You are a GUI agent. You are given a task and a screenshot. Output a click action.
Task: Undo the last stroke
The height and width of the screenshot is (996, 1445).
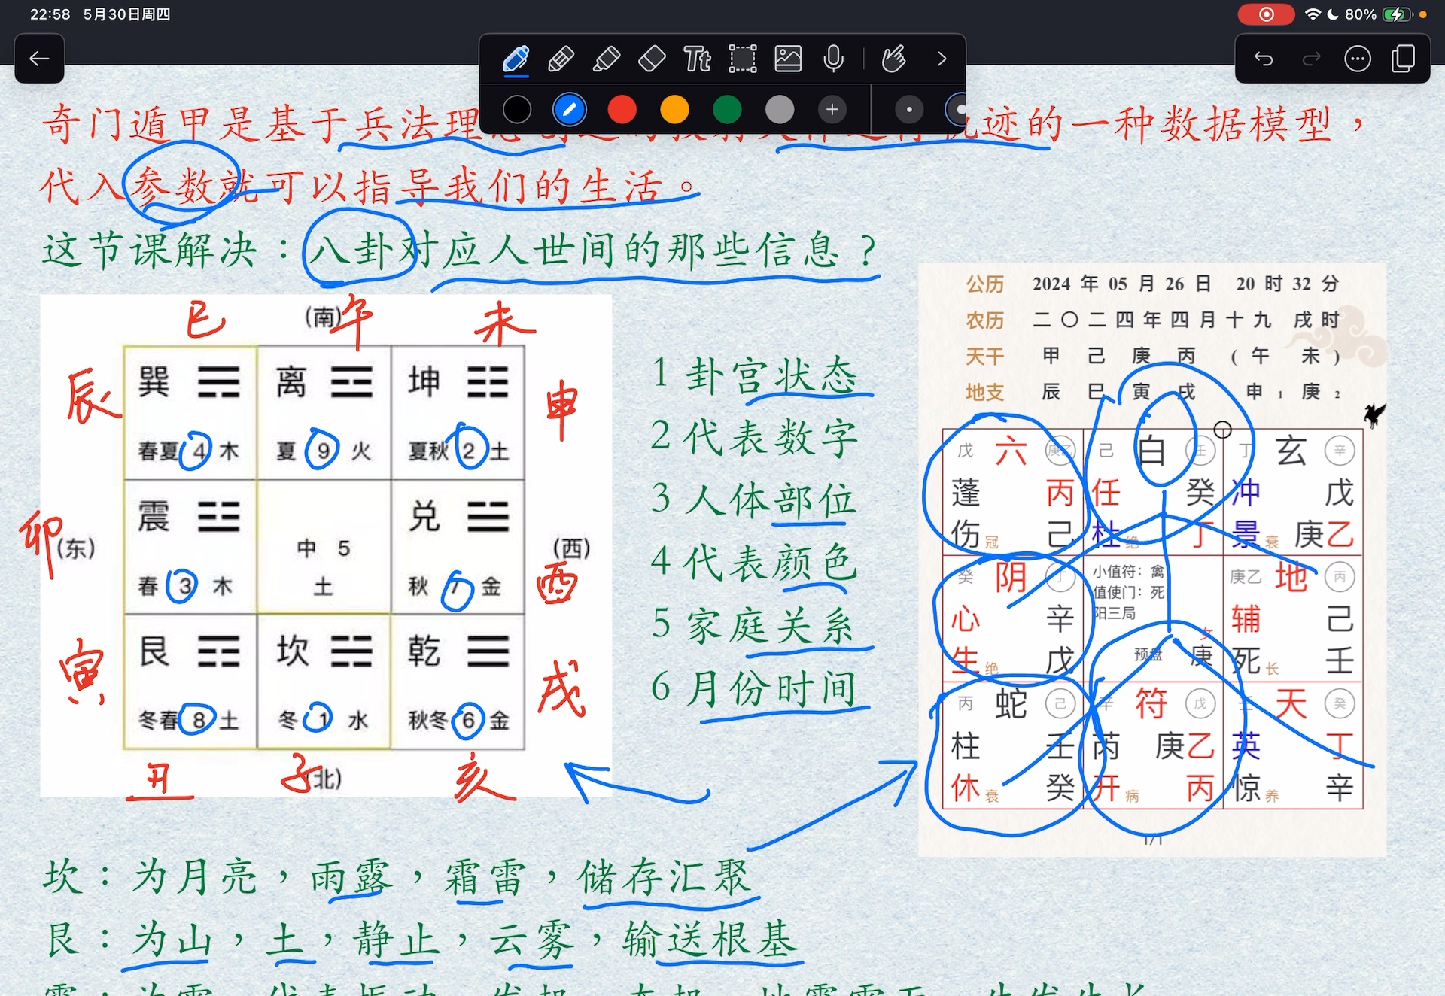point(1264,59)
